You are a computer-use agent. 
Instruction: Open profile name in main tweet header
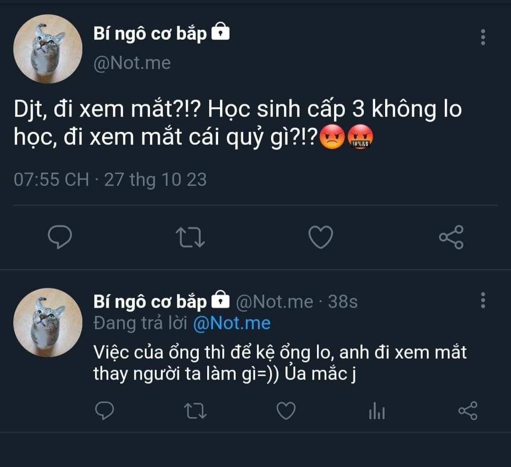[x=150, y=34]
